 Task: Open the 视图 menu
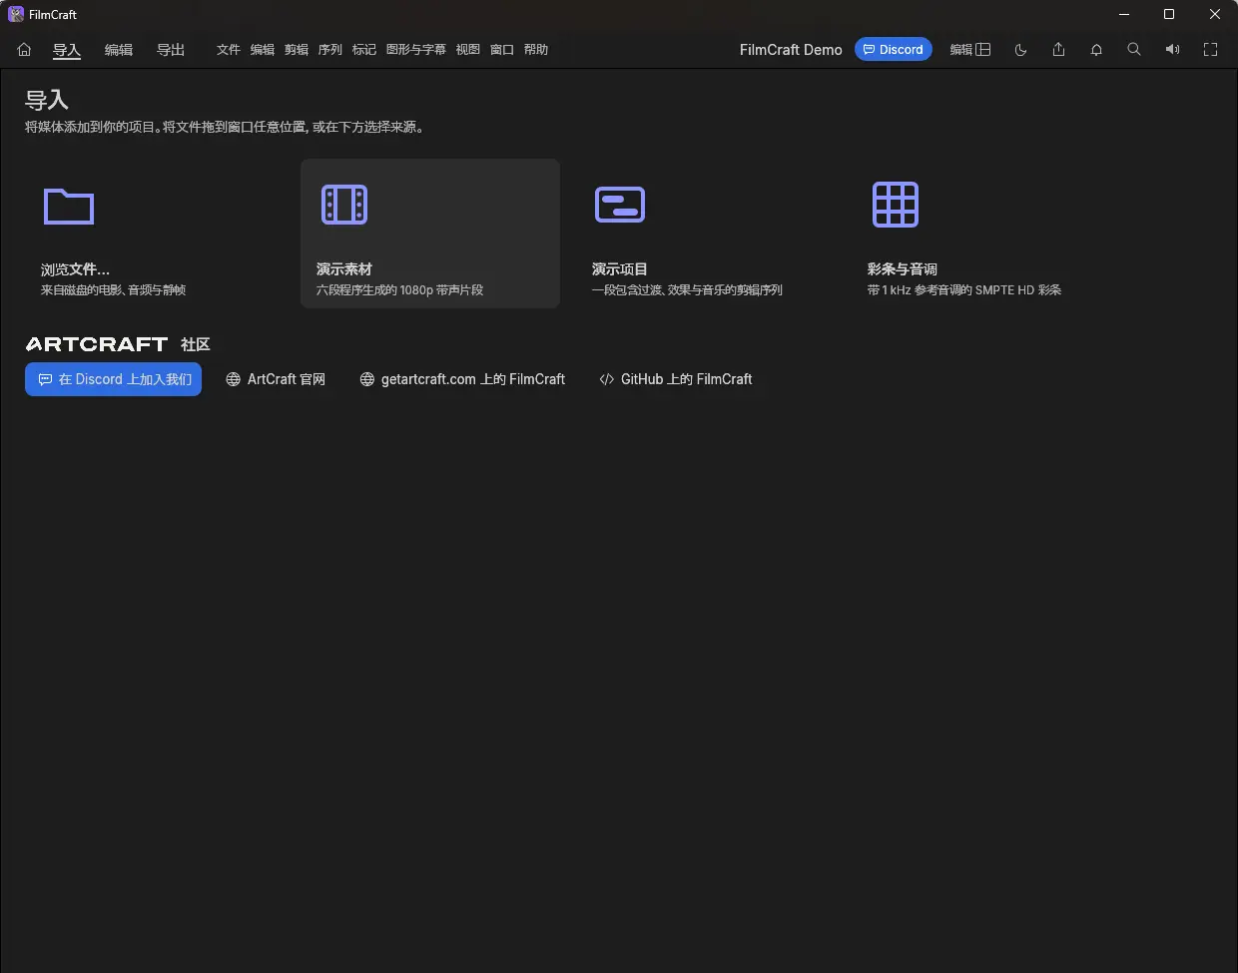pos(468,49)
